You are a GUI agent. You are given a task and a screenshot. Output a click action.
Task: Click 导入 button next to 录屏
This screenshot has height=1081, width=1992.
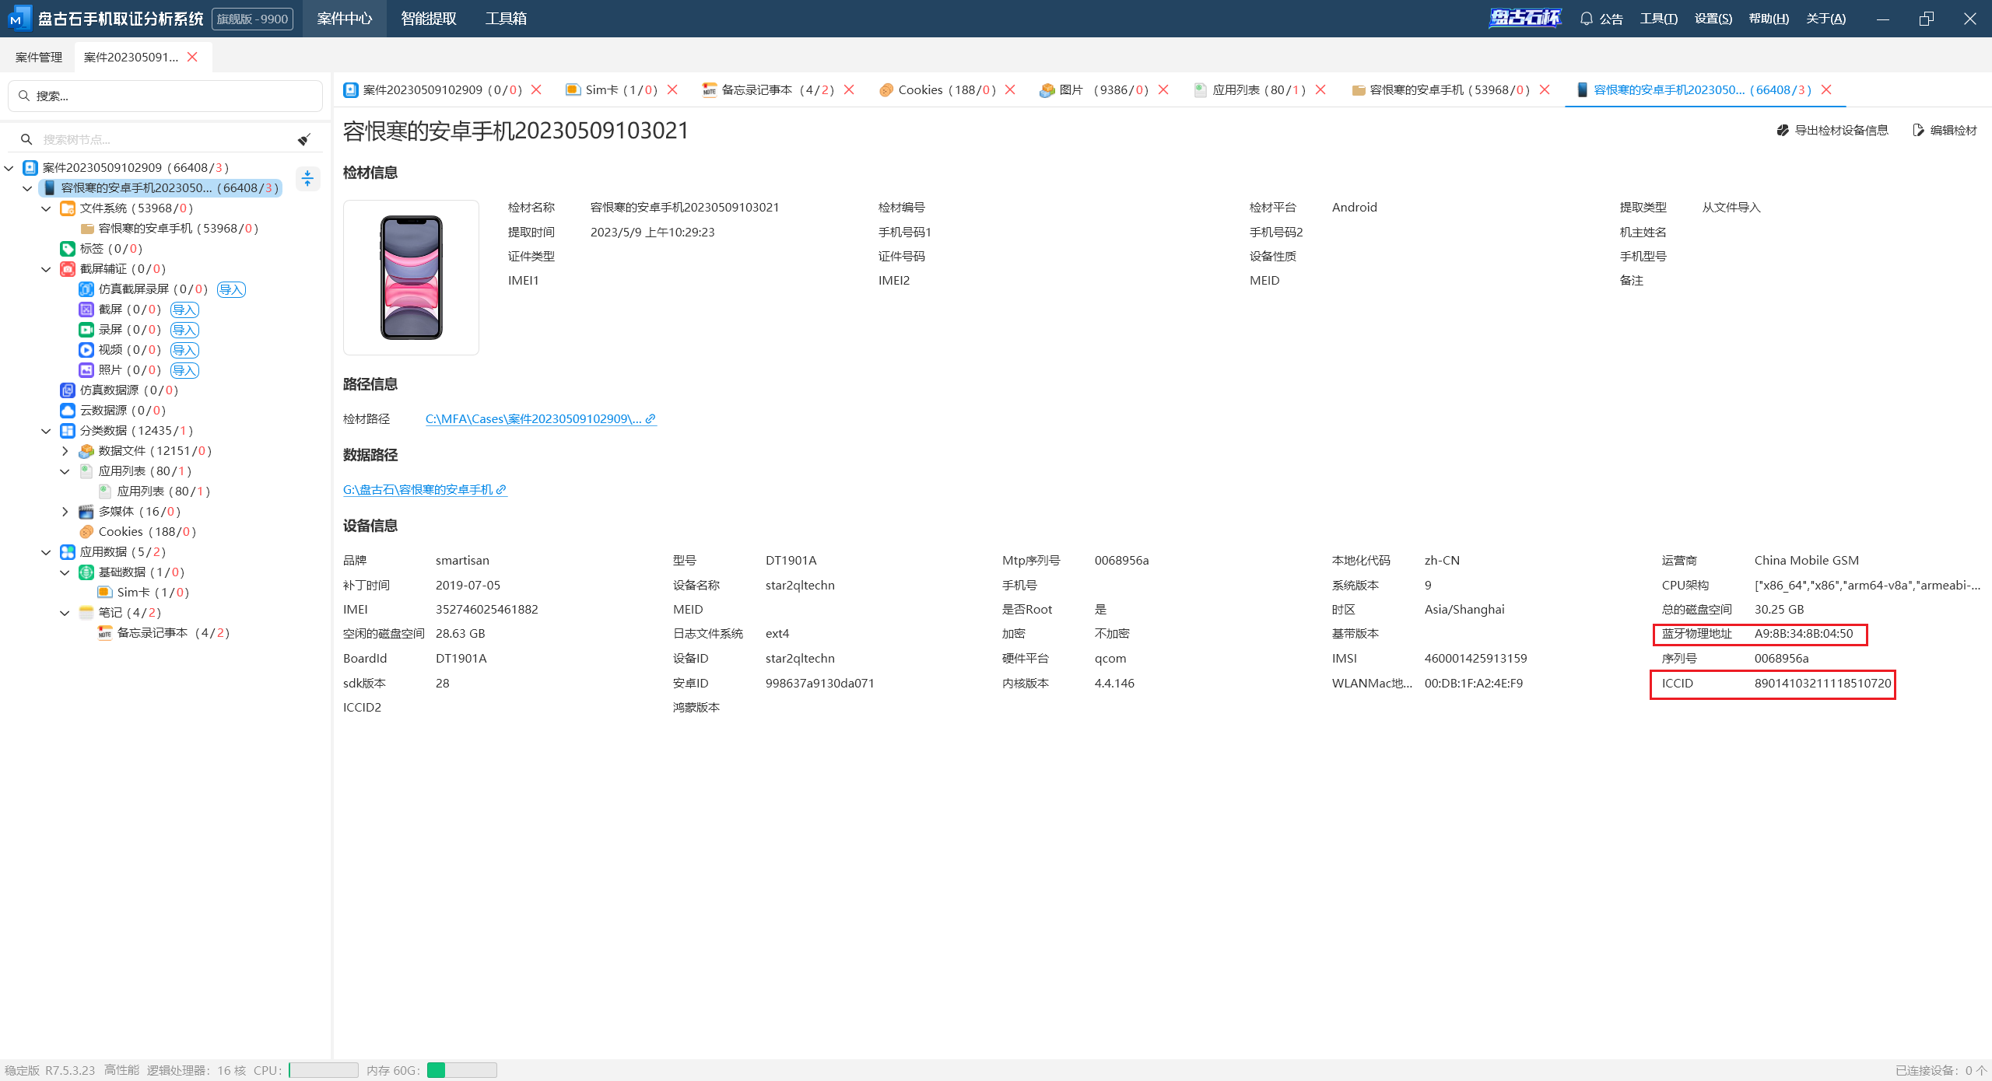(184, 330)
